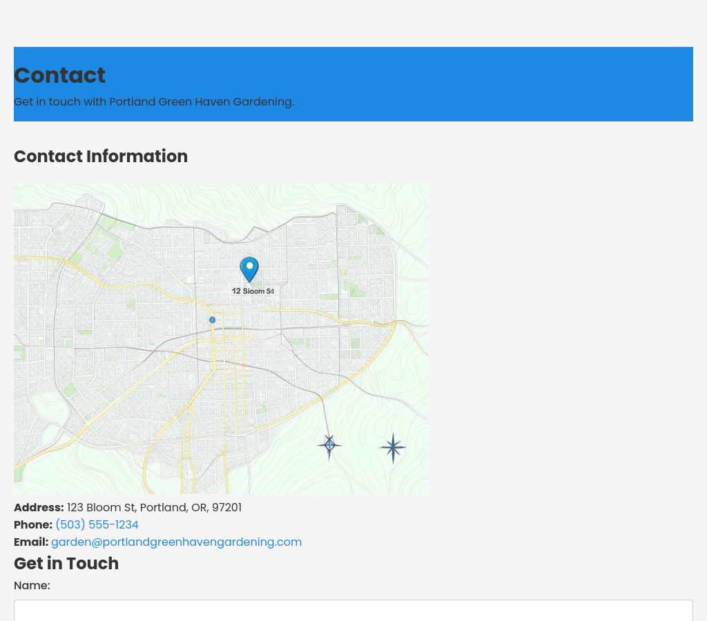Screen dimensions: 707x621
Task: Click the small blue dot marker on the map
Action: tap(212, 319)
